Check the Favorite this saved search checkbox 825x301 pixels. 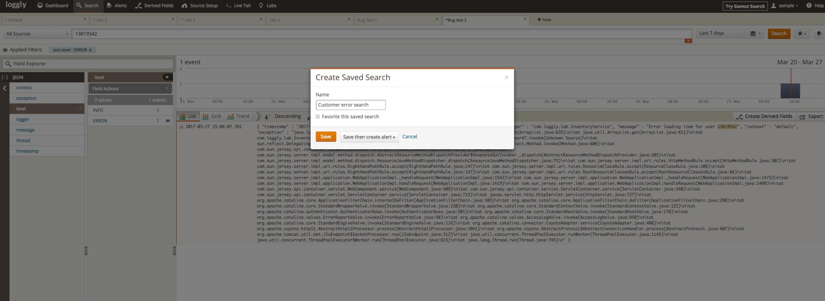tap(318, 117)
